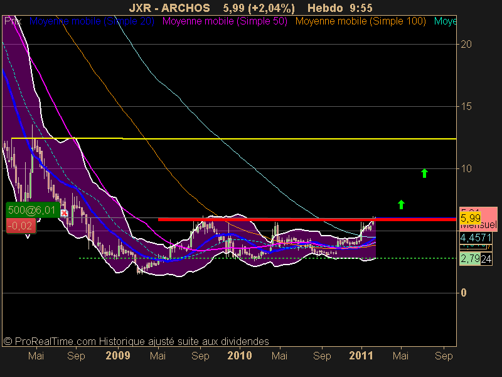
Task: Click the cyan 4,4571 axis tag
Action: tap(476, 238)
